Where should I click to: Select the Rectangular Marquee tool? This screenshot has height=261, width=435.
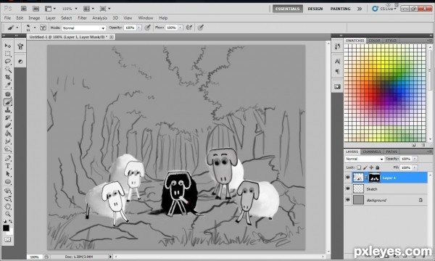tap(8, 54)
